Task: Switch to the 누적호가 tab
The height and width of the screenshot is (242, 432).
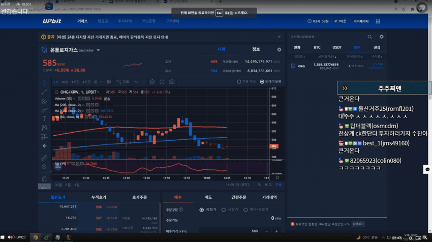Action: (x=99, y=197)
